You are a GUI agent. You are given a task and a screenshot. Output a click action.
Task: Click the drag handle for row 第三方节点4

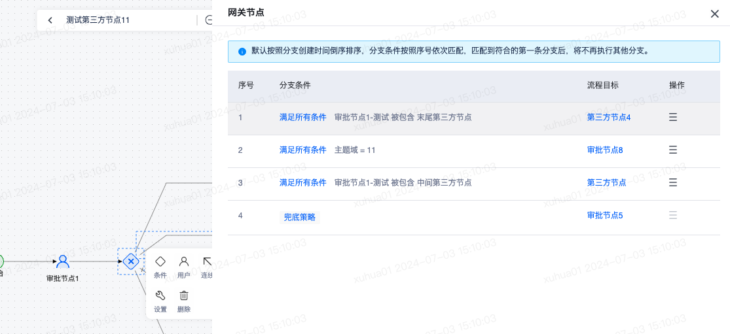673,118
